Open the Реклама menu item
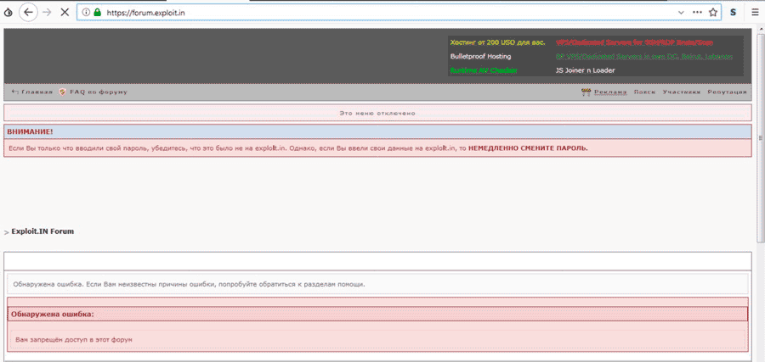The height and width of the screenshot is (362, 765). click(609, 92)
